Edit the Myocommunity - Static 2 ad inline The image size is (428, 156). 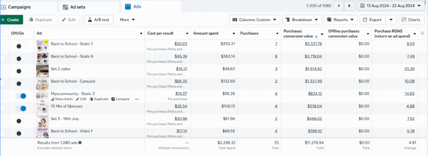81,99
